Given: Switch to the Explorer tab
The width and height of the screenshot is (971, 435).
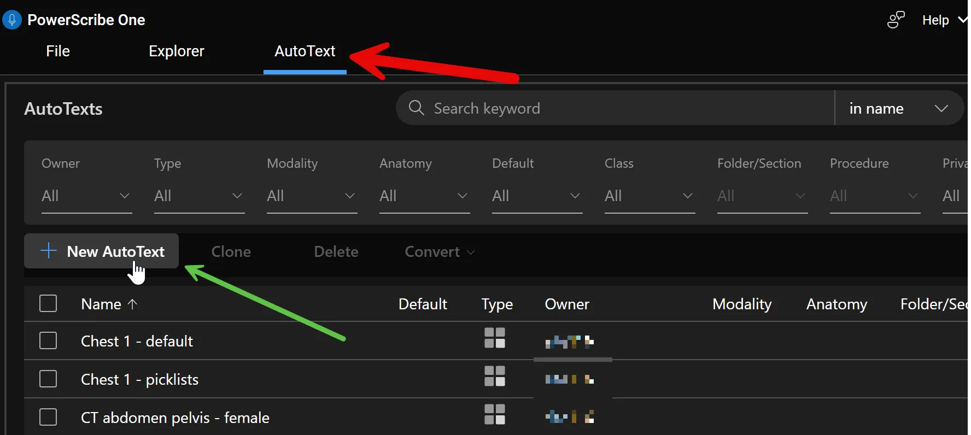Looking at the screenshot, I should pyautogui.click(x=176, y=51).
